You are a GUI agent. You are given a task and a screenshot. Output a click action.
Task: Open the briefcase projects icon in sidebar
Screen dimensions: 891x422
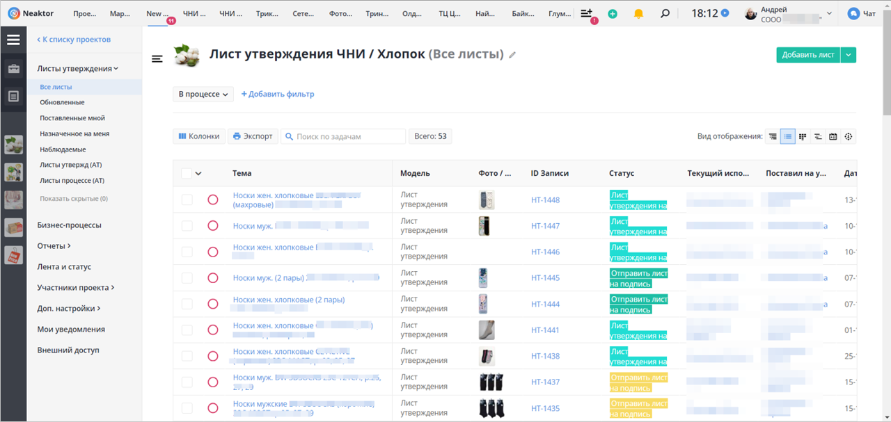(x=13, y=69)
